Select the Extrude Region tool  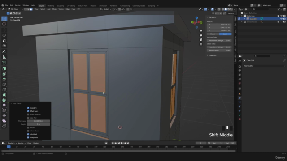(4, 68)
